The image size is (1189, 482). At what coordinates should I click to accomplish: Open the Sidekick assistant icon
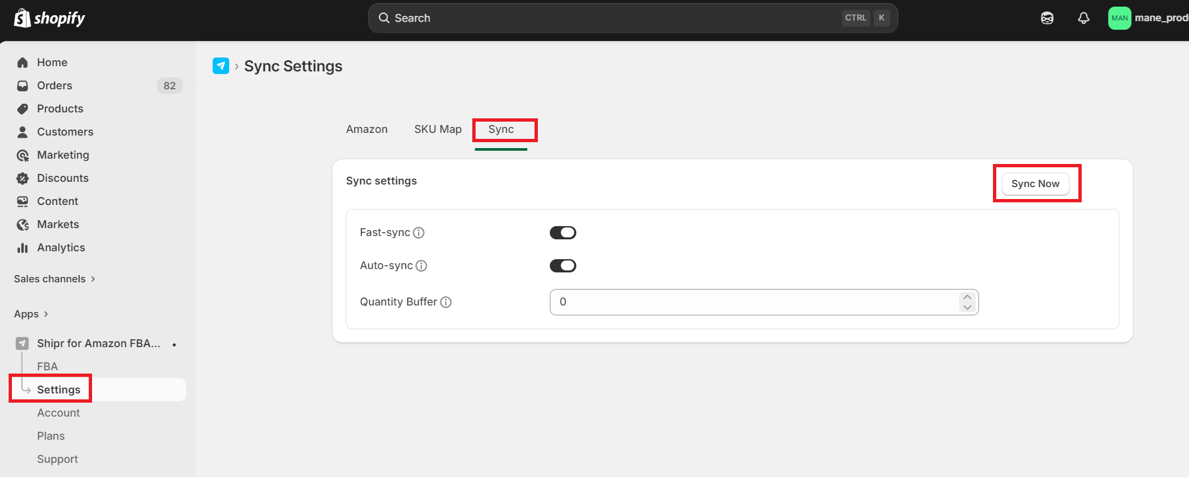click(x=1047, y=18)
